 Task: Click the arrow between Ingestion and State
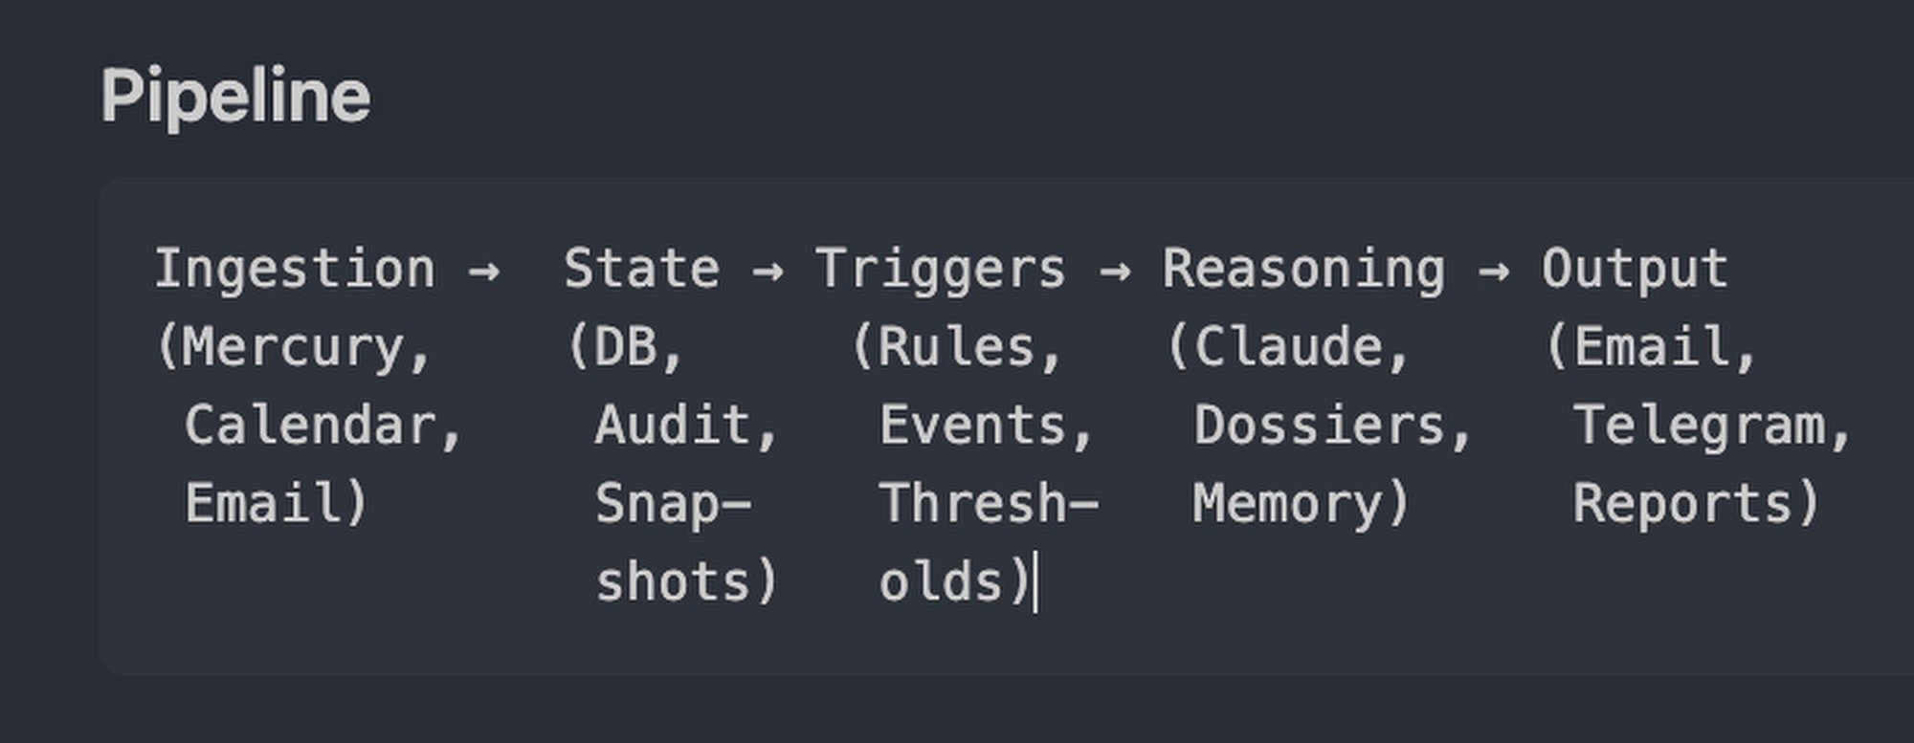pos(483,271)
